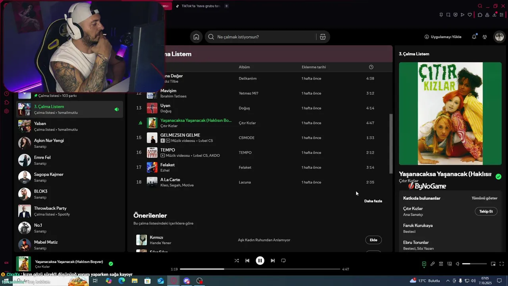Adjust the Spotify volume slider
The width and height of the screenshot is (508, 286).
tap(475, 264)
